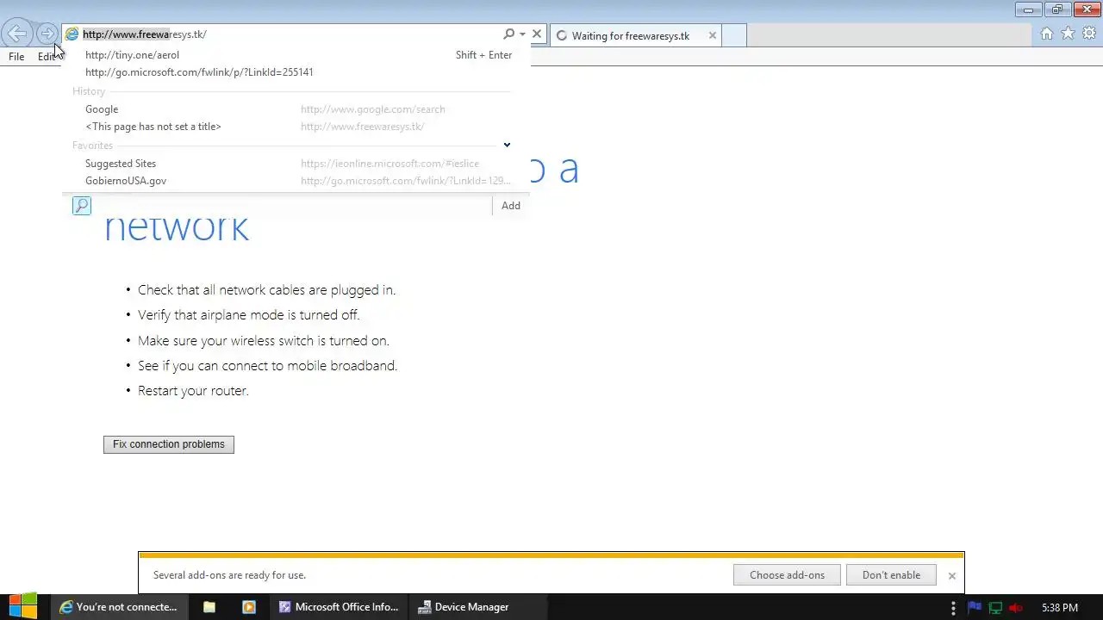Open the network tray icon
This screenshot has width=1103, height=620.
point(995,607)
